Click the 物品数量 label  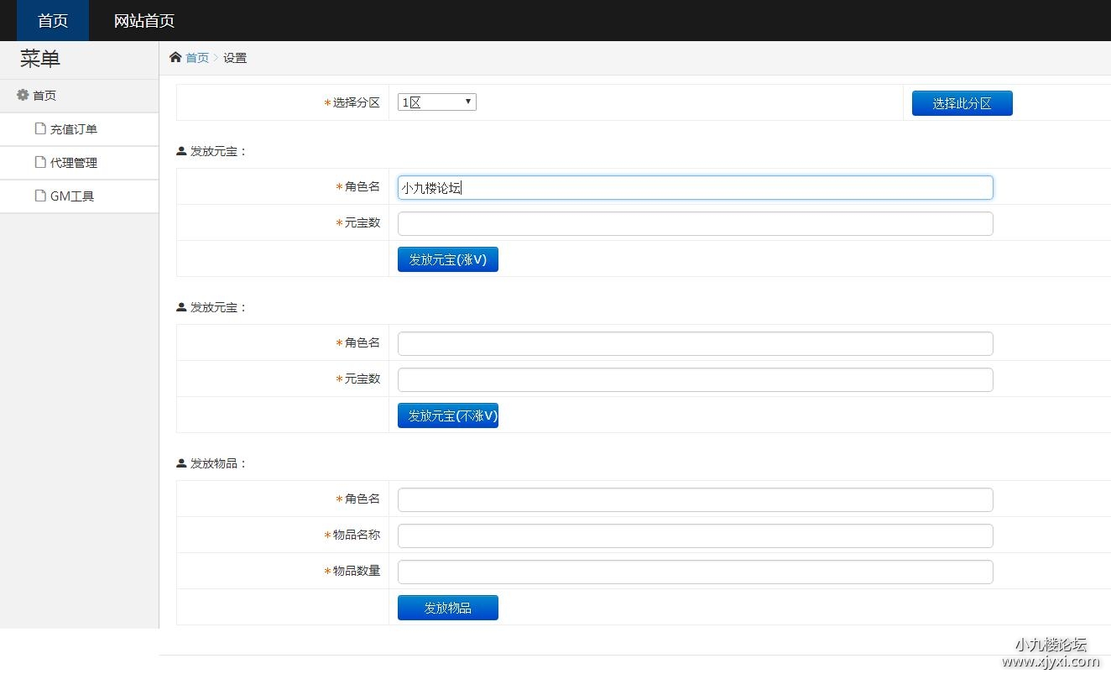click(x=357, y=571)
